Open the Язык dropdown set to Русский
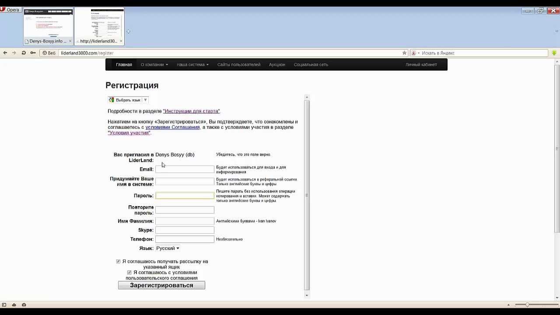This screenshot has height=315, width=560. click(x=168, y=248)
